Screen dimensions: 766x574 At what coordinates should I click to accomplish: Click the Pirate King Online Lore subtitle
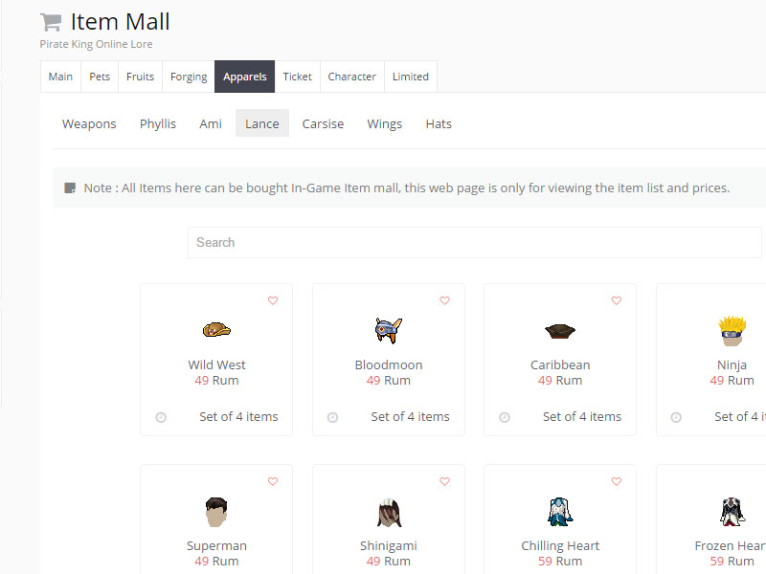pyautogui.click(x=97, y=44)
